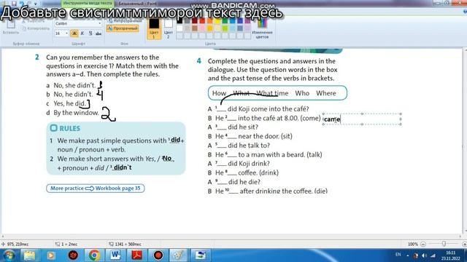The height and width of the screenshot is (262, 467).
Task: Click the 100% zoom level text
Action: click(x=413, y=245)
